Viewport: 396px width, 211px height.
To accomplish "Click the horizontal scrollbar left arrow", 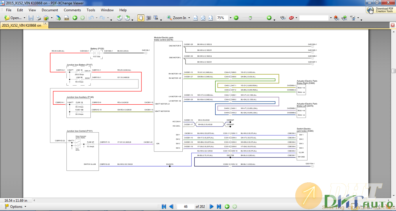I will [34, 200].
